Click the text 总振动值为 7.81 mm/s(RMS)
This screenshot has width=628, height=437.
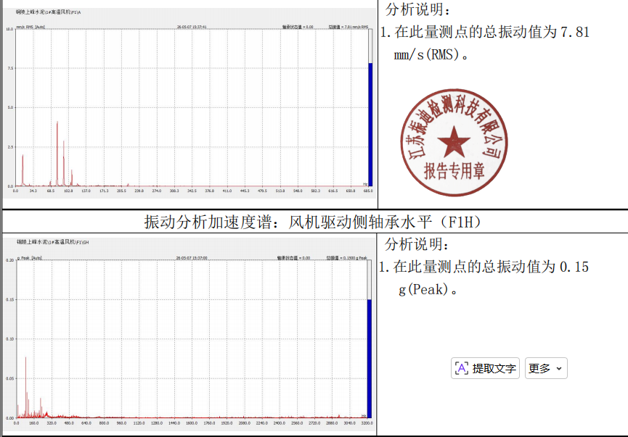tap(485, 43)
